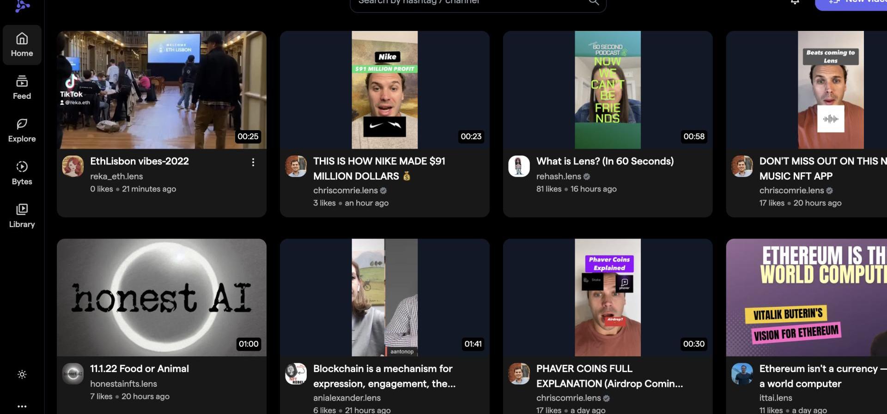Image resolution: width=887 pixels, height=414 pixels.
Task: Open the honestainfts.lens channel avatar
Action: (73, 374)
